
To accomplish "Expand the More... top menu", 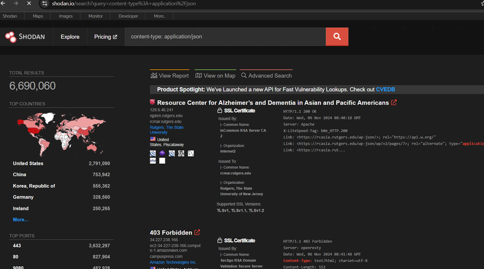I will pos(160,16).
